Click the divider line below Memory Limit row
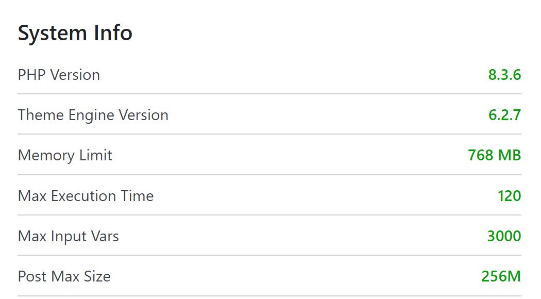This screenshot has width=541, height=299. (x=269, y=174)
